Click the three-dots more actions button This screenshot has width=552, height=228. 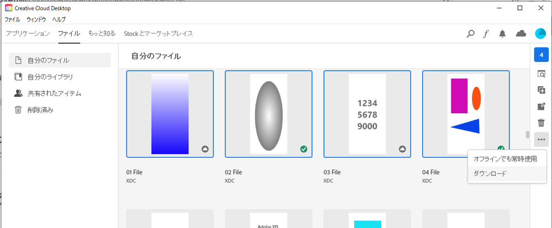click(542, 139)
